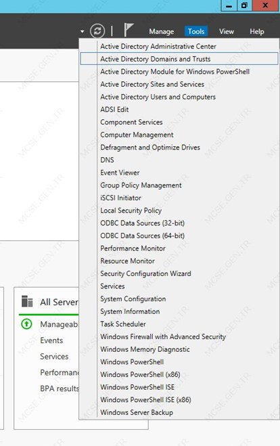Image resolution: width=280 pixels, height=446 pixels.
Task: Launch Active Directory Users and Computers
Action: click(158, 97)
